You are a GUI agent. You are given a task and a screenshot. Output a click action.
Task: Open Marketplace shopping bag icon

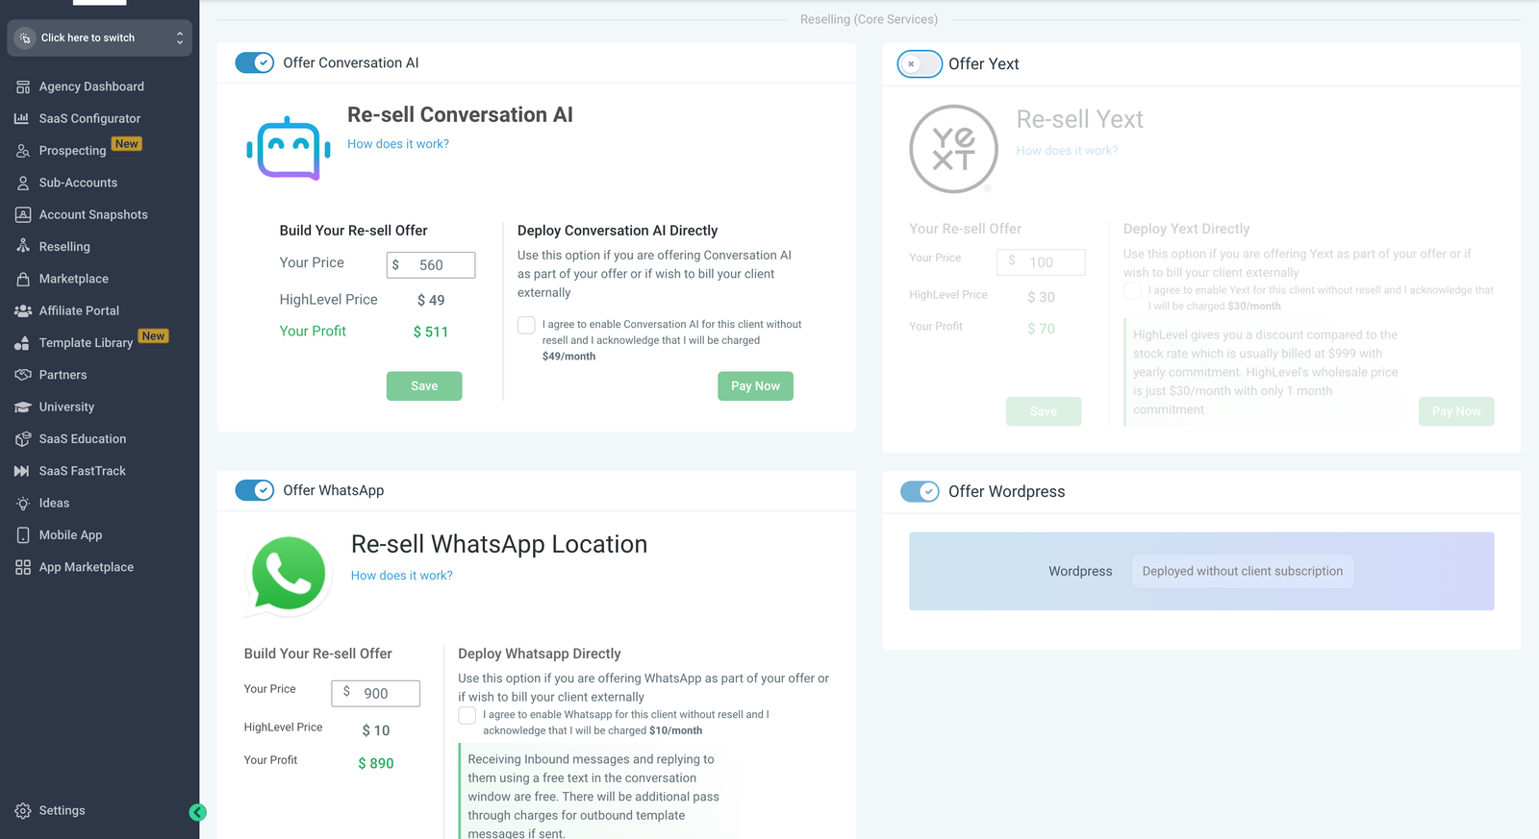[x=23, y=279]
